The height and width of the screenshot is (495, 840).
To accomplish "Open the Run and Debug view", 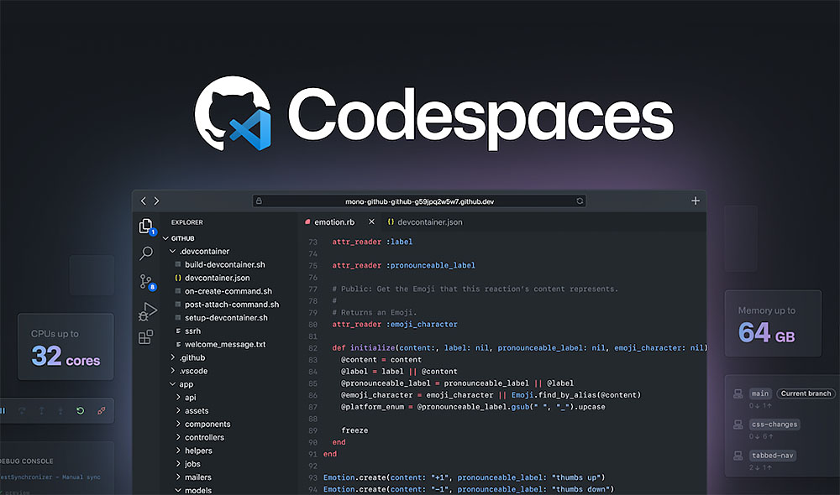I will 147,311.
